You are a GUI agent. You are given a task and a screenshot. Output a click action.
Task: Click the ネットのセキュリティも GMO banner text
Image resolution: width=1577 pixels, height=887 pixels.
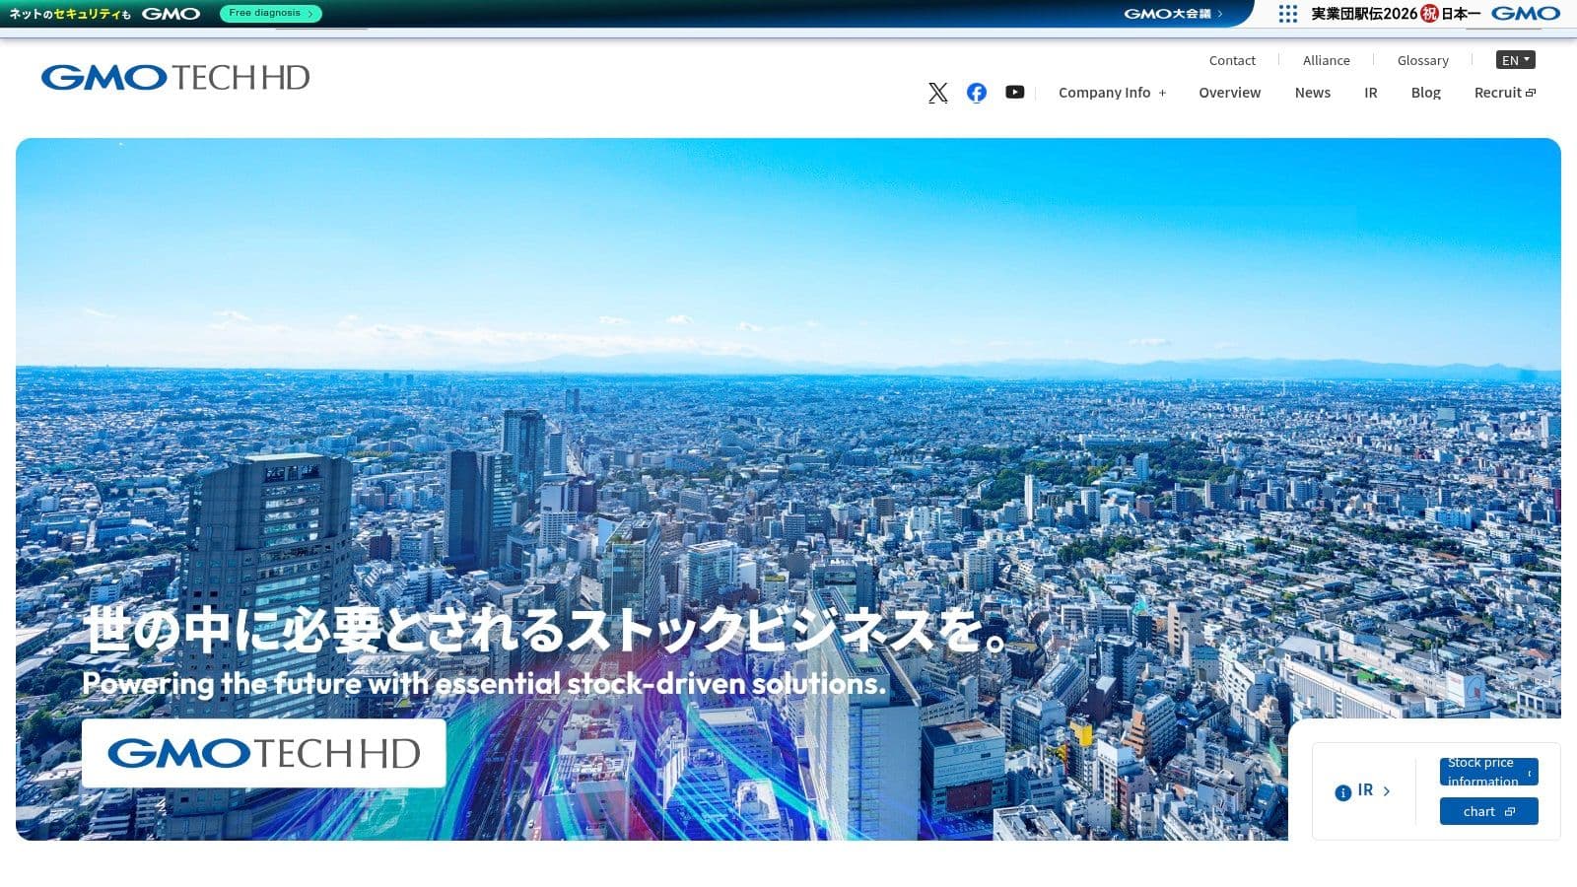103,14
